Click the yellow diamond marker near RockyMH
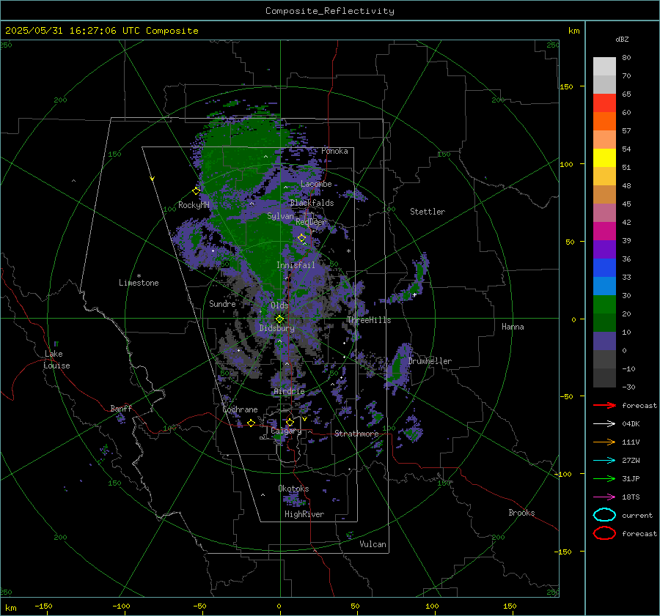Image resolution: width=660 pixels, height=616 pixels. click(x=196, y=191)
